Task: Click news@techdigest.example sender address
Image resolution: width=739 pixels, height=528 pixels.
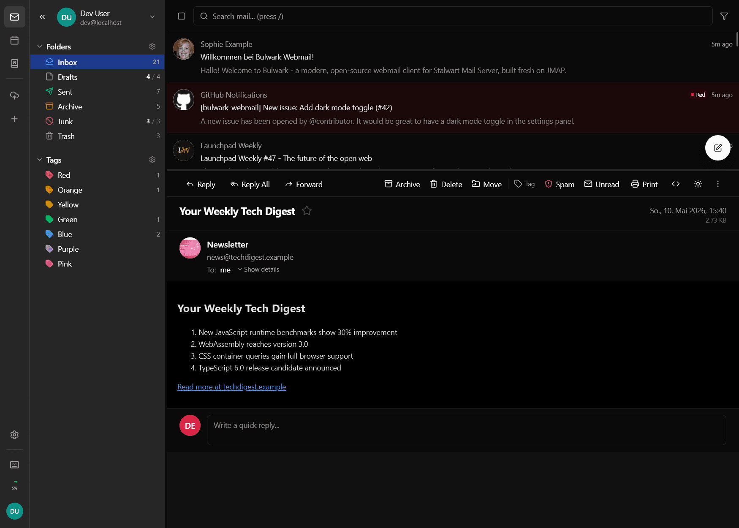Action: [x=250, y=257]
